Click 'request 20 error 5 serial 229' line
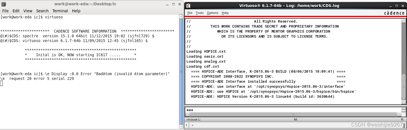Viewport: 407px width, 130px height. coord(37,79)
